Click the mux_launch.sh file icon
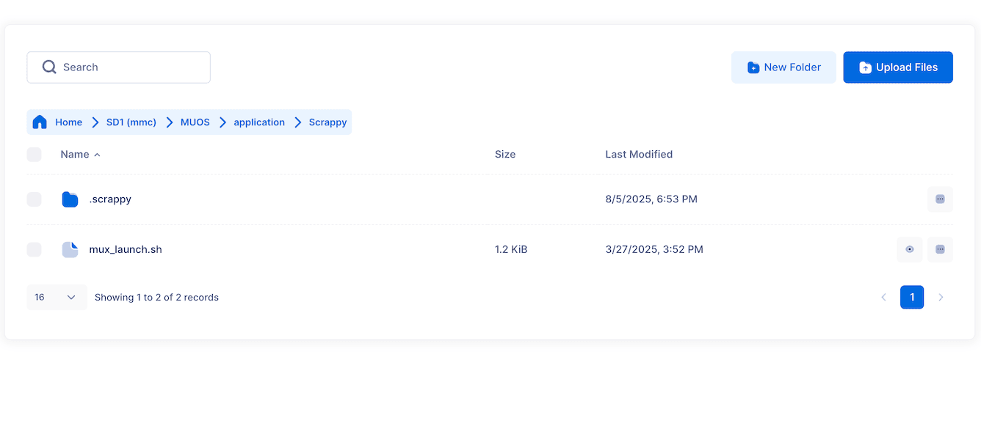This screenshot has width=981, height=431. (70, 249)
